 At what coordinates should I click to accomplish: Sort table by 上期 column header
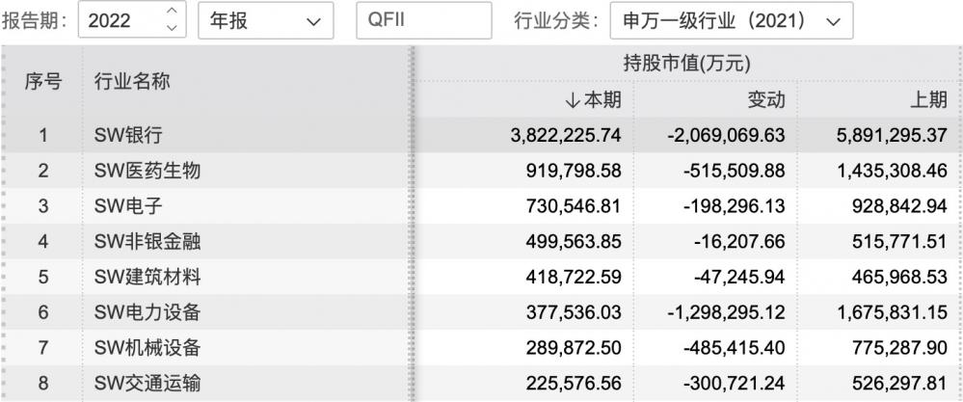928,100
